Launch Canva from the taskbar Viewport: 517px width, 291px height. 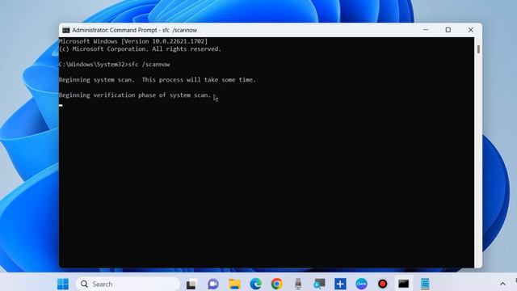(361, 284)
